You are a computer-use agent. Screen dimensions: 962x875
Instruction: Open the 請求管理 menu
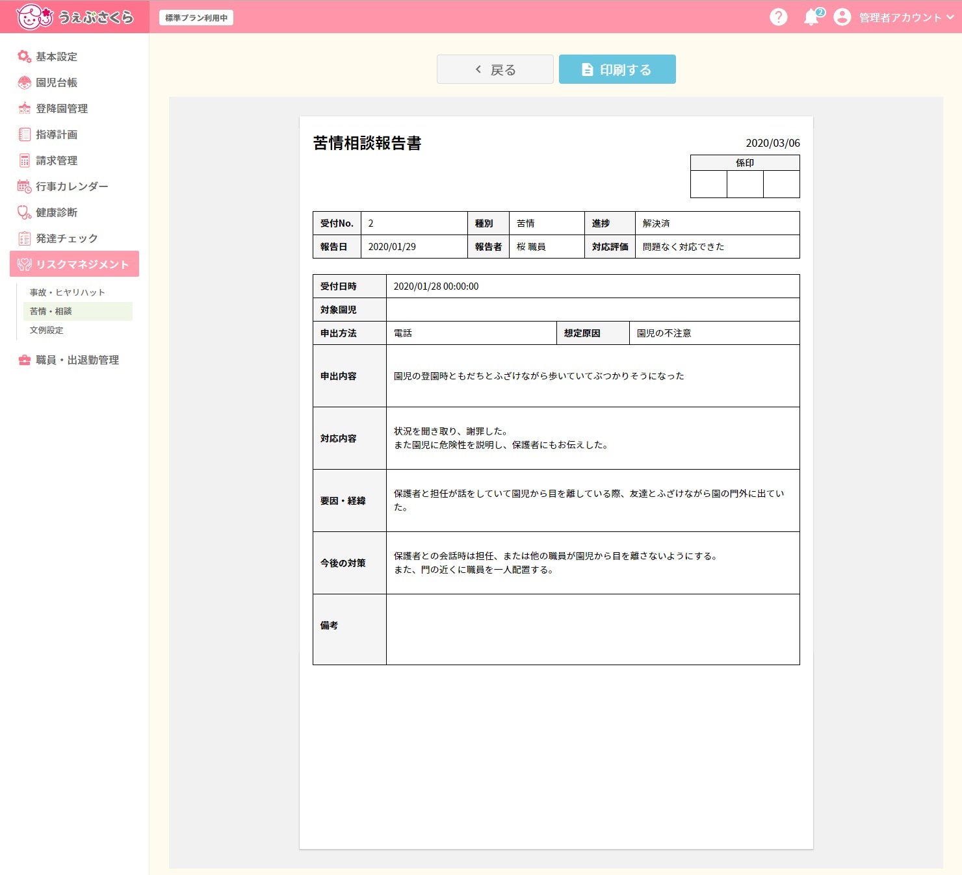75,160
